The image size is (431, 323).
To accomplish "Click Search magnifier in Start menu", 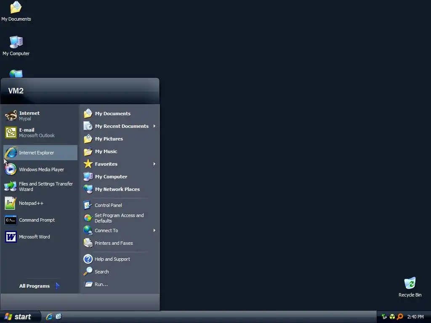I will 88,271.
